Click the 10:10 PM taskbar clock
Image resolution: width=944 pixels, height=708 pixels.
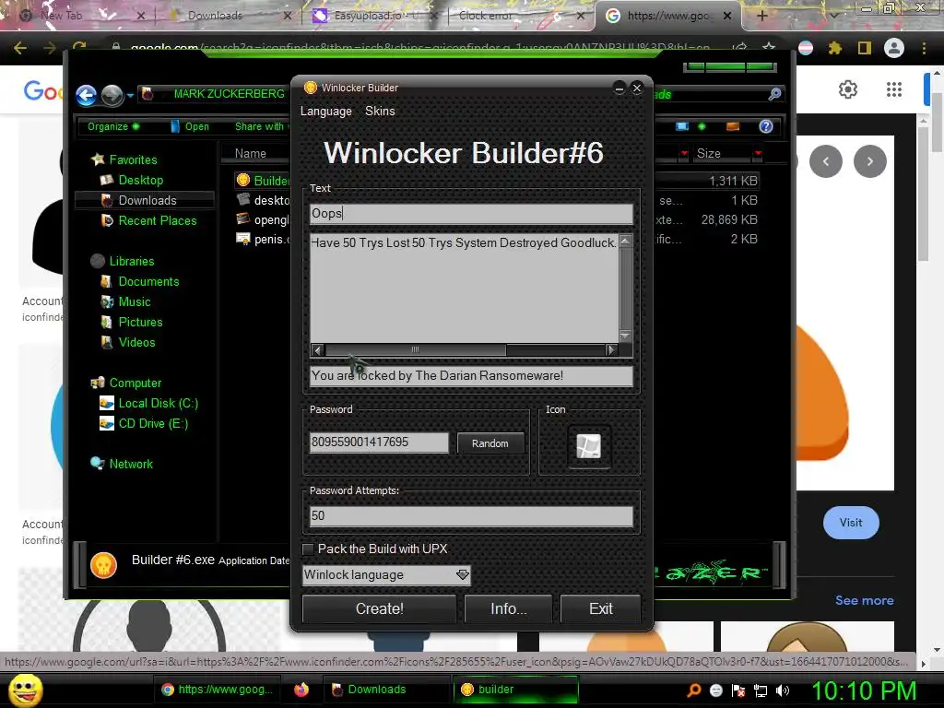click(864, 690)
